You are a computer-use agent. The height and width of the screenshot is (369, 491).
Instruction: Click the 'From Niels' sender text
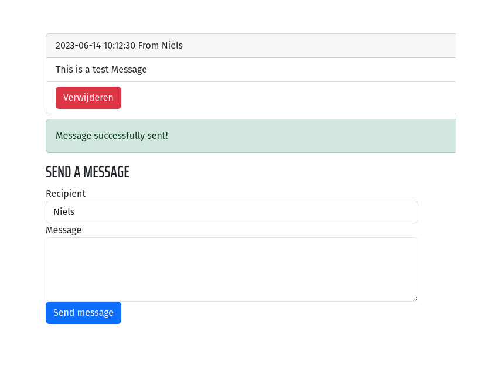pyautogui.click(x=161, y=46)
